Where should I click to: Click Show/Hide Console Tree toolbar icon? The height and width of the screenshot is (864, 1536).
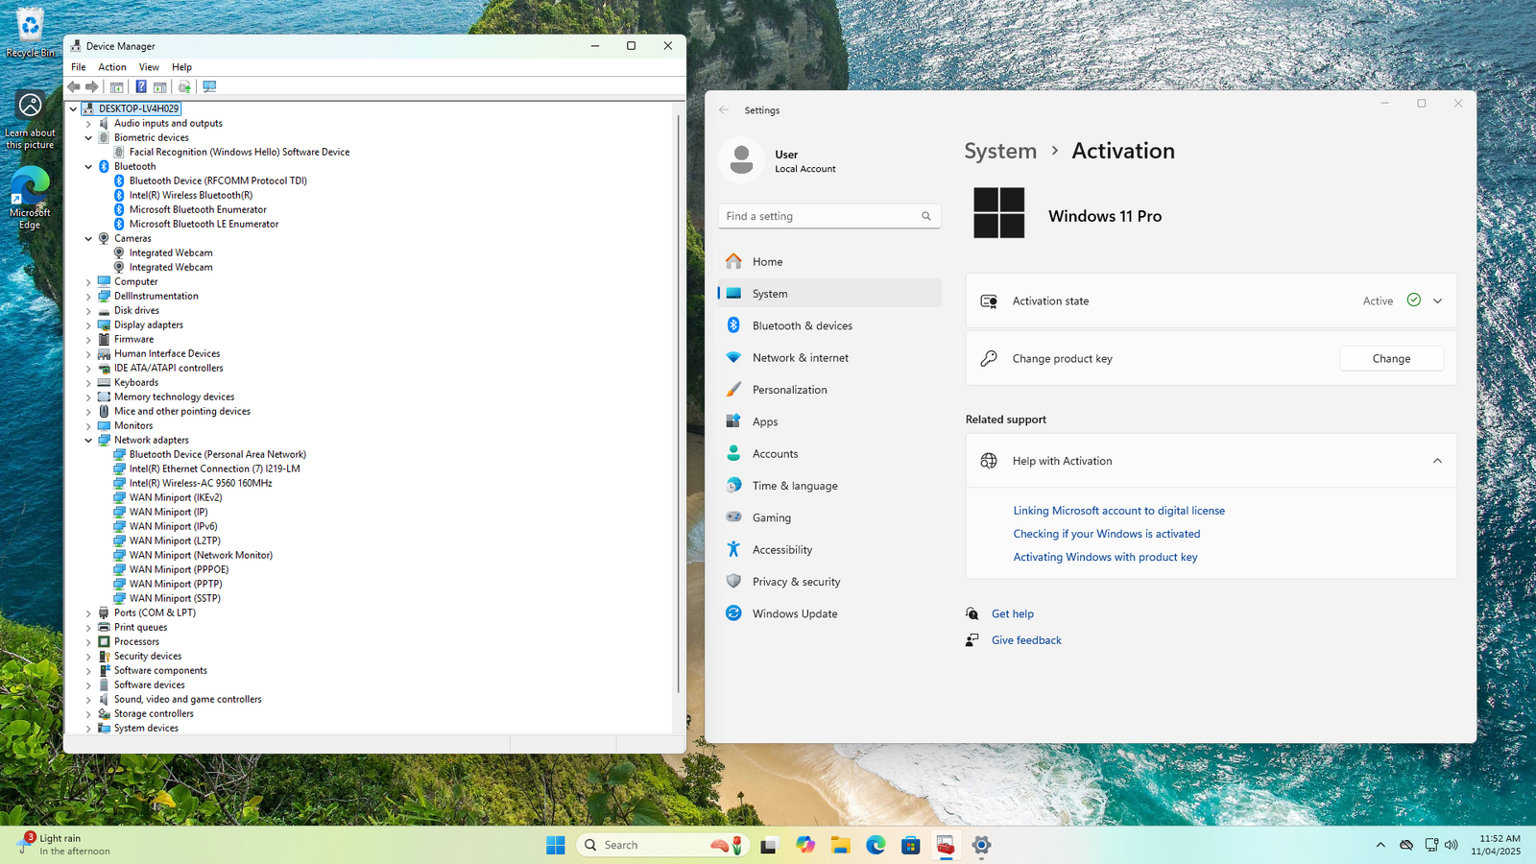[x=116, y=86]
